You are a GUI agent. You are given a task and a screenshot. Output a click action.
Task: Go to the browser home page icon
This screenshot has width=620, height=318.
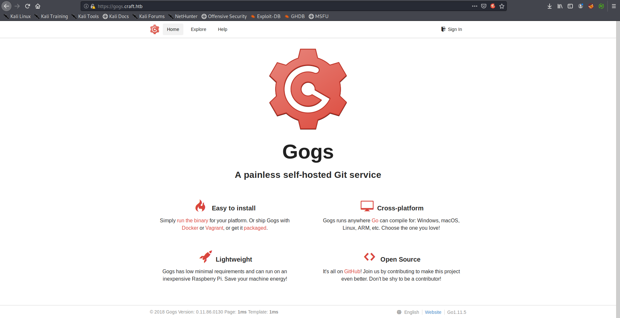38,6
